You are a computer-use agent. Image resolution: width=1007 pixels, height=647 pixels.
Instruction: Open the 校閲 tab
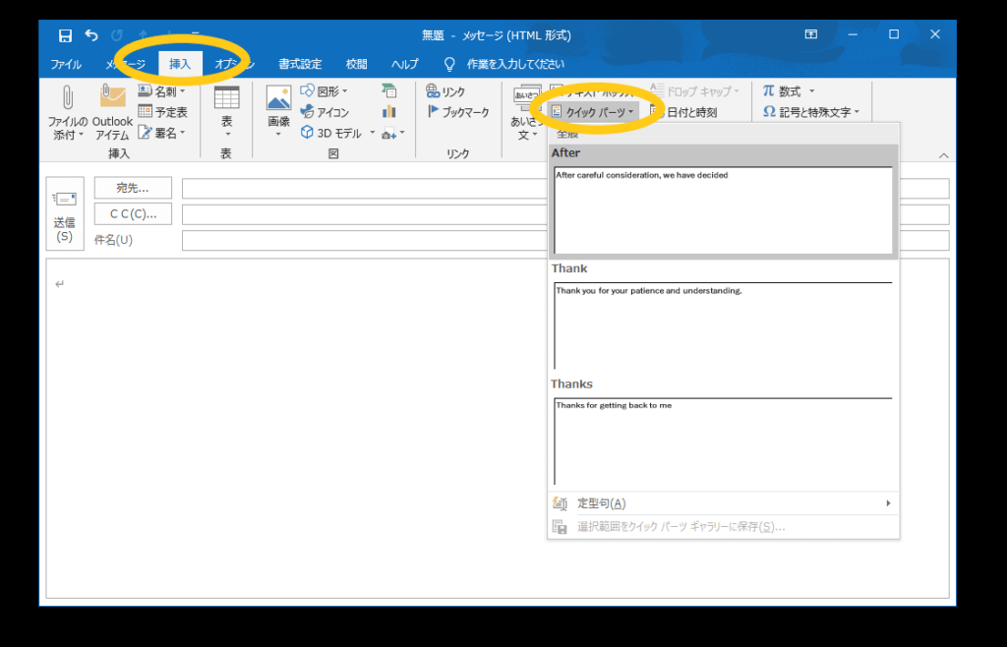356,64
